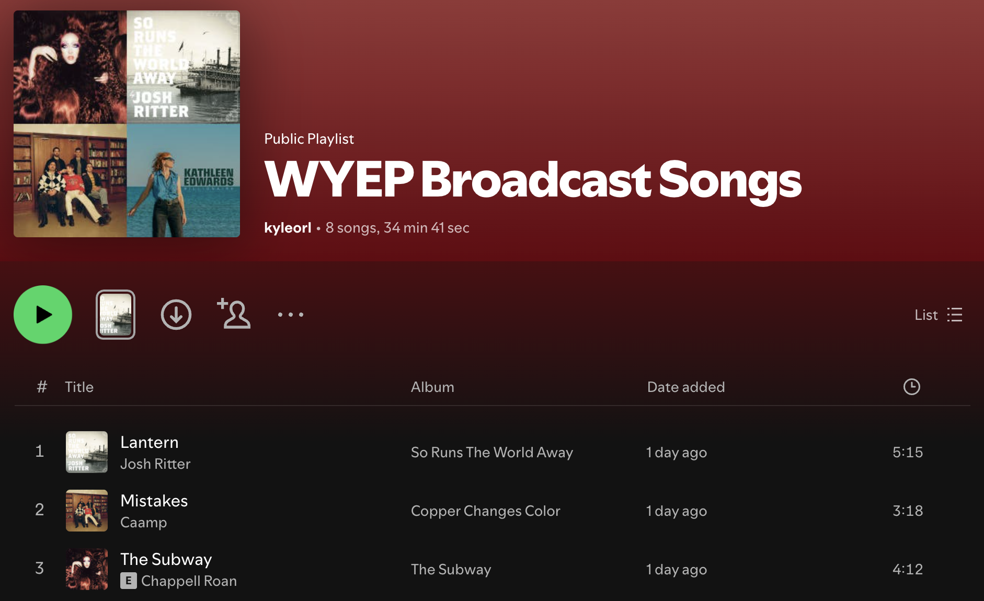The width and height of the screenshot is (984, 601).
Task: Click the download playlist icon
Action: pyautogui.click(x=176, y=315)
